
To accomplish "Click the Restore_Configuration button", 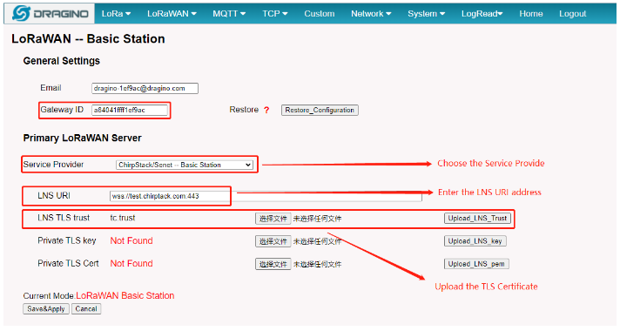I will pyautogui.click(x=320, y=110).
